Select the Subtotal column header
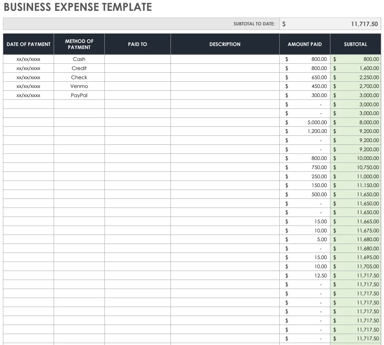The image size is (384, 345). tap(355, 44)
